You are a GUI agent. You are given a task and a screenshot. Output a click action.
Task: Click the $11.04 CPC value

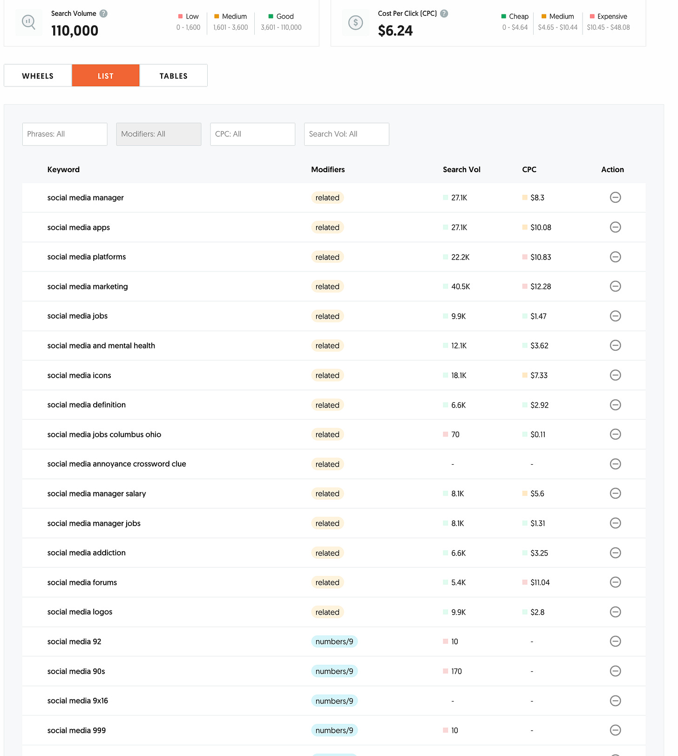(x=540, y=582)
